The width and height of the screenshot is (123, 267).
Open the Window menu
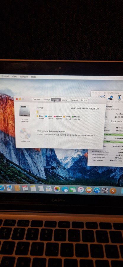(x=24, y=77)
